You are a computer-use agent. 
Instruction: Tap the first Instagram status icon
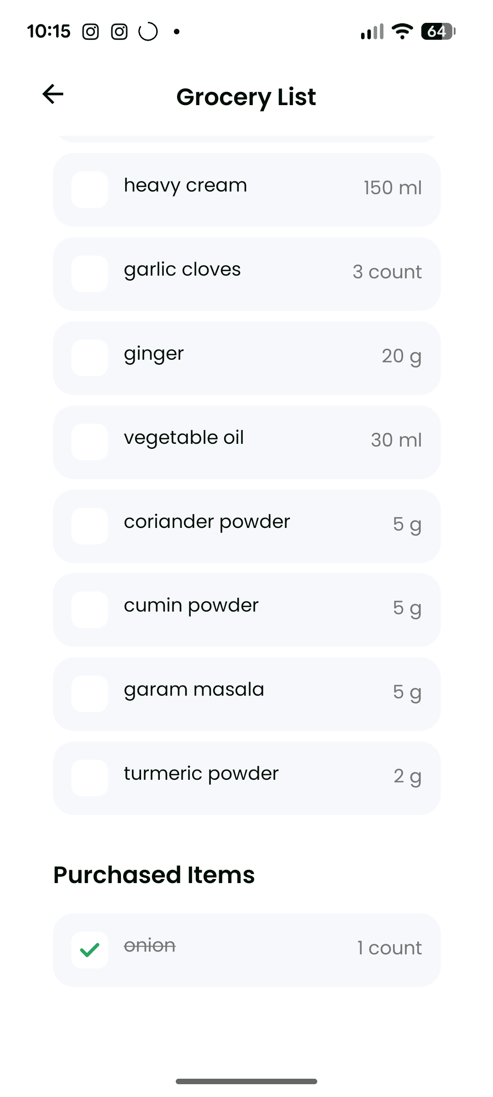90,32
